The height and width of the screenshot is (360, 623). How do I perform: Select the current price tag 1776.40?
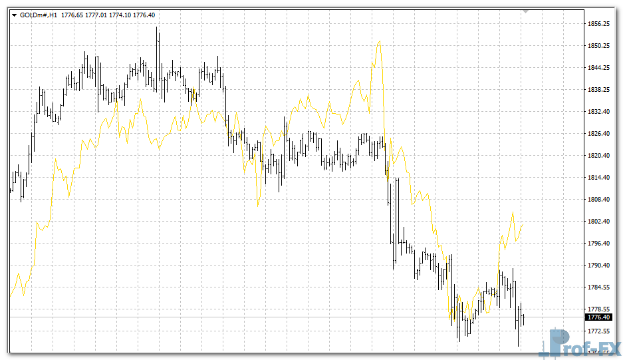598,317
